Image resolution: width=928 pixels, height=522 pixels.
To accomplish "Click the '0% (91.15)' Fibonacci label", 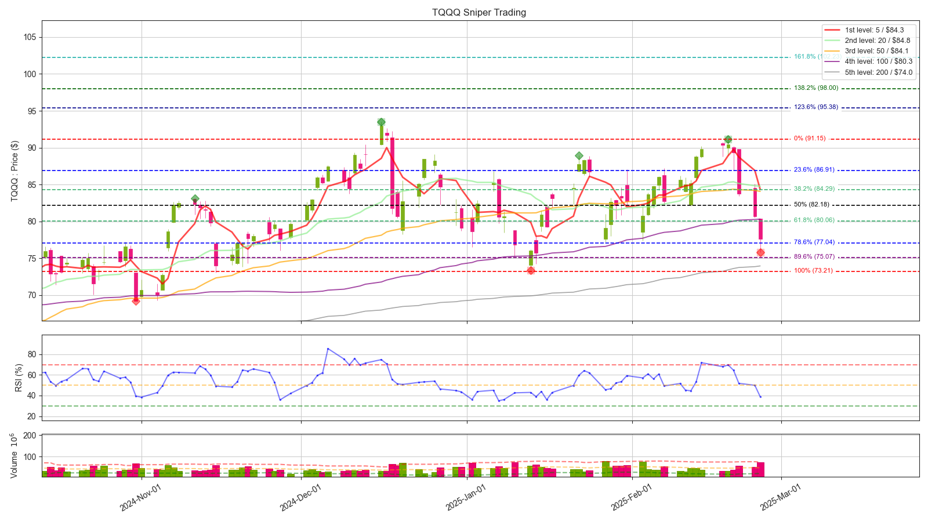I will pos(810,139).
